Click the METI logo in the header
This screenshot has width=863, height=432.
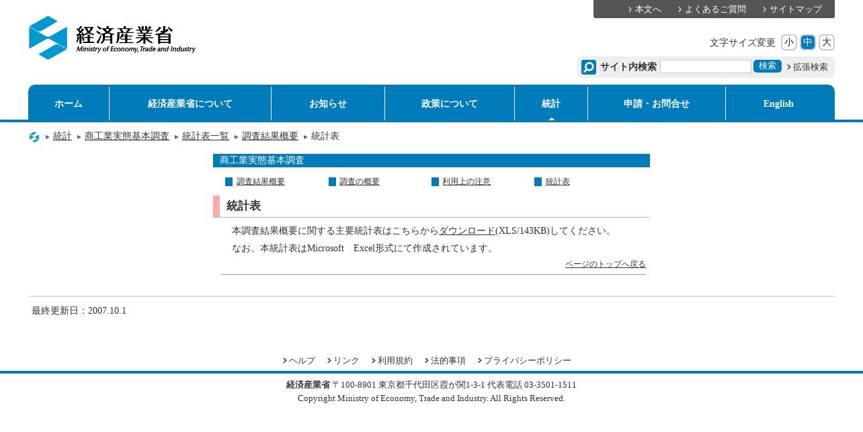point(112,38)
